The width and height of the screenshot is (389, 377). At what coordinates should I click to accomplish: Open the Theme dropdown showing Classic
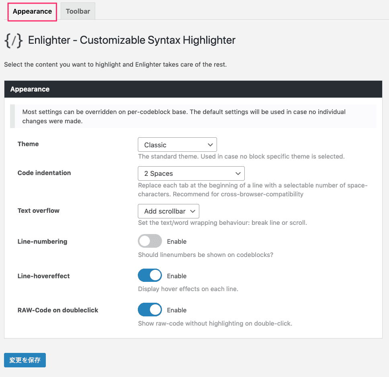(x=177, y=145)
